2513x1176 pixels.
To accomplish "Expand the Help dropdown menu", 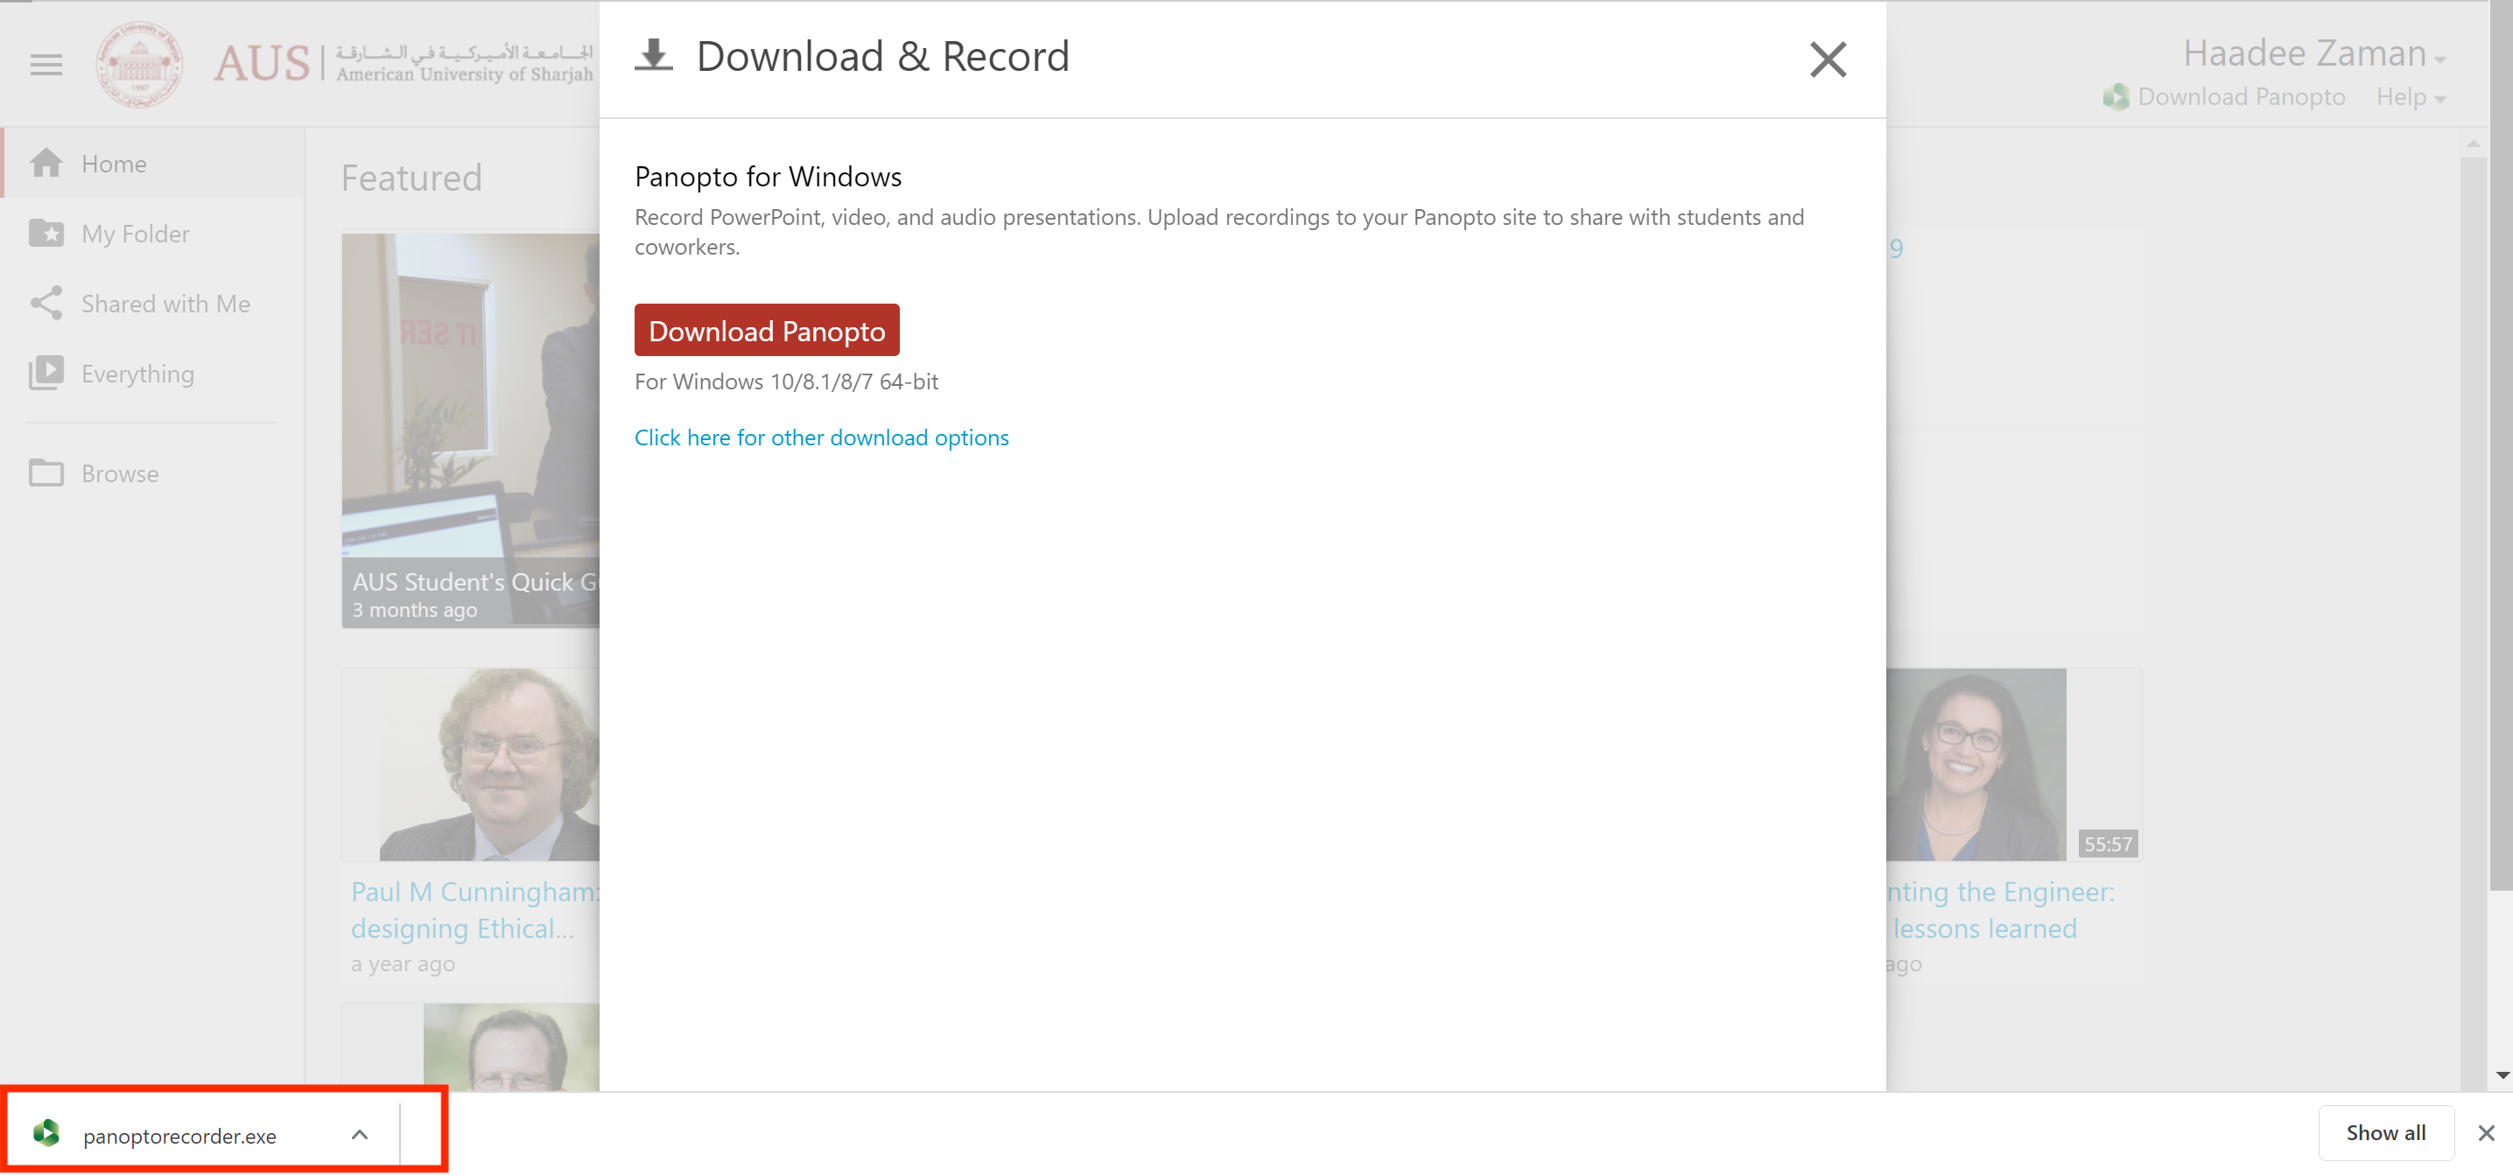I will [x=2411, y=96].
